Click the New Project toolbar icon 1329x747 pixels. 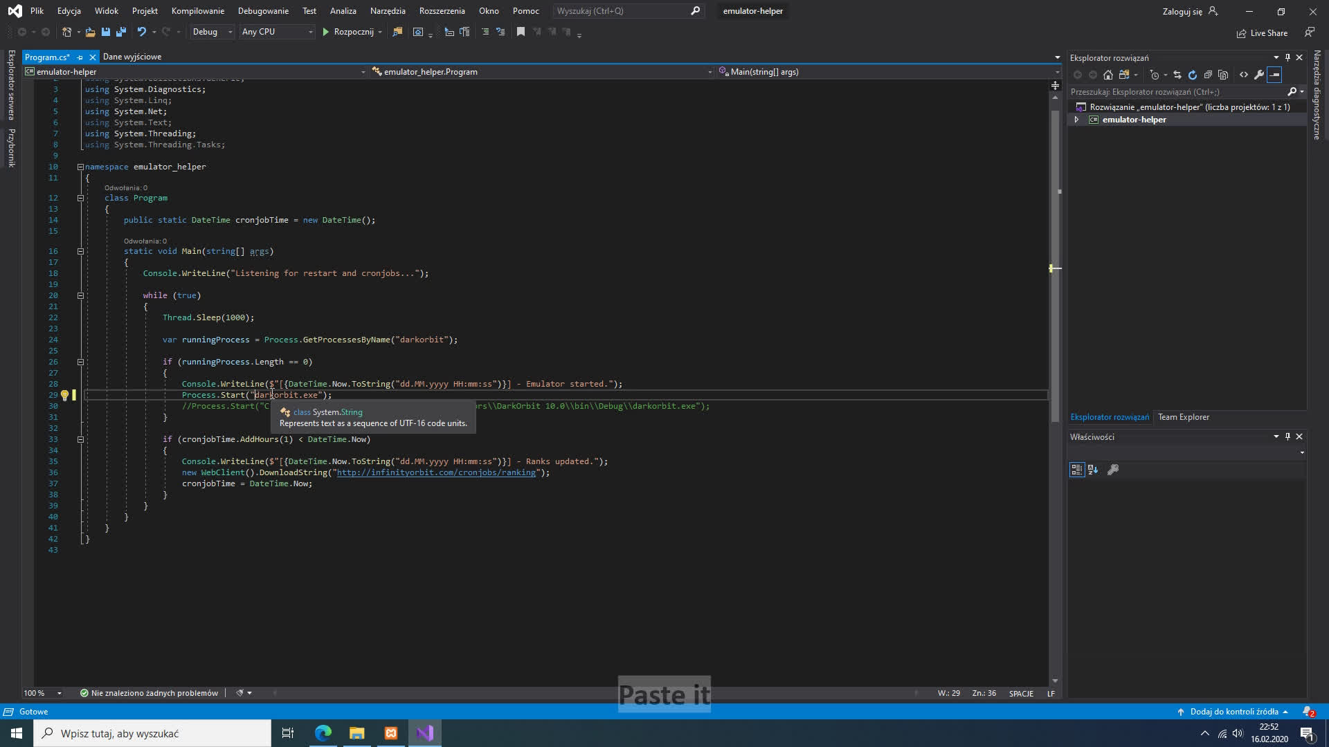click(x=67, y=32)
